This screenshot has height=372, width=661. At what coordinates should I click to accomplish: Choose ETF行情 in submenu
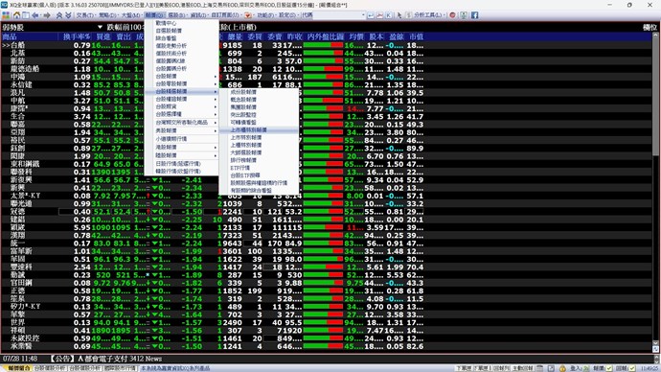coord(259,168)
